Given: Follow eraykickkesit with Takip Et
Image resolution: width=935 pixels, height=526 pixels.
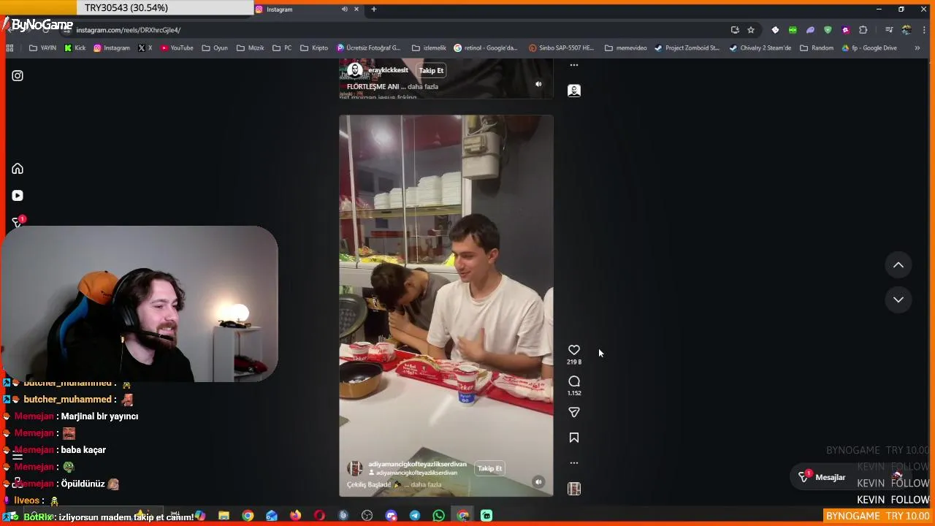Looking at the screenshot, I should coord(431,70).
